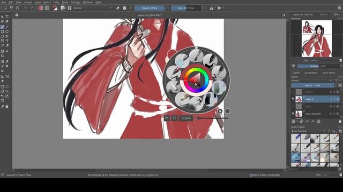Toggle eraser mode
This screenshot has height=192, width=343.
pyautogui.click(x=118, y=8)
